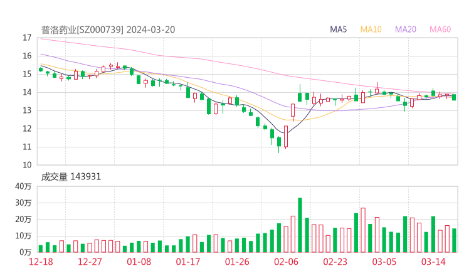Screen dimensions: 464x276
Task: Click price axis label 17
Action: (x=27, y=38)
